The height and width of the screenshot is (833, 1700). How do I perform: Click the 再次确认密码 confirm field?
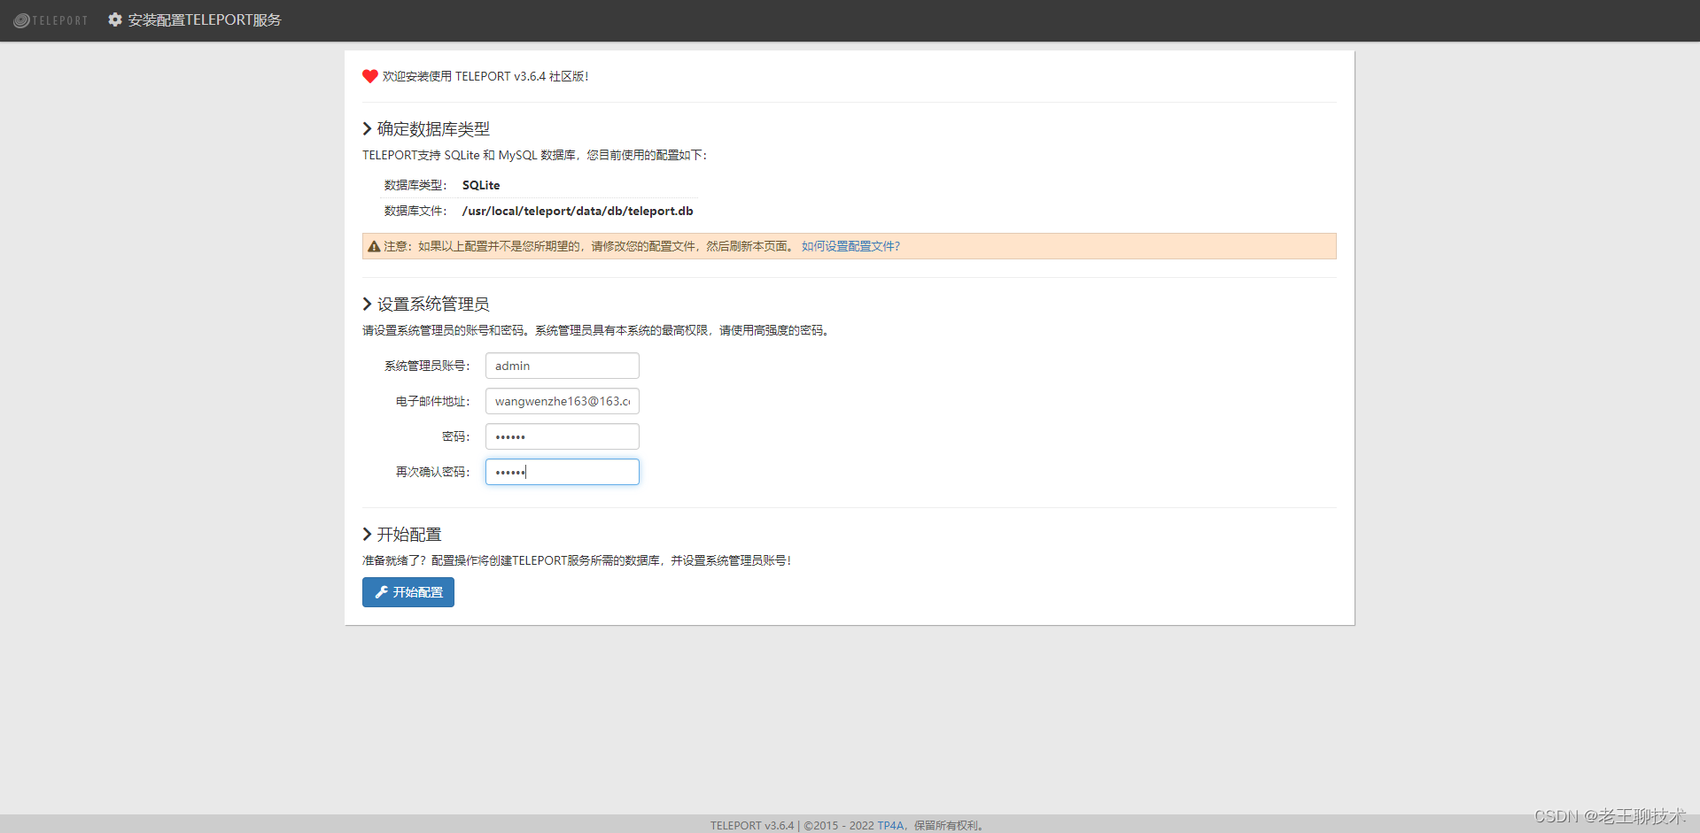point(562,472)
